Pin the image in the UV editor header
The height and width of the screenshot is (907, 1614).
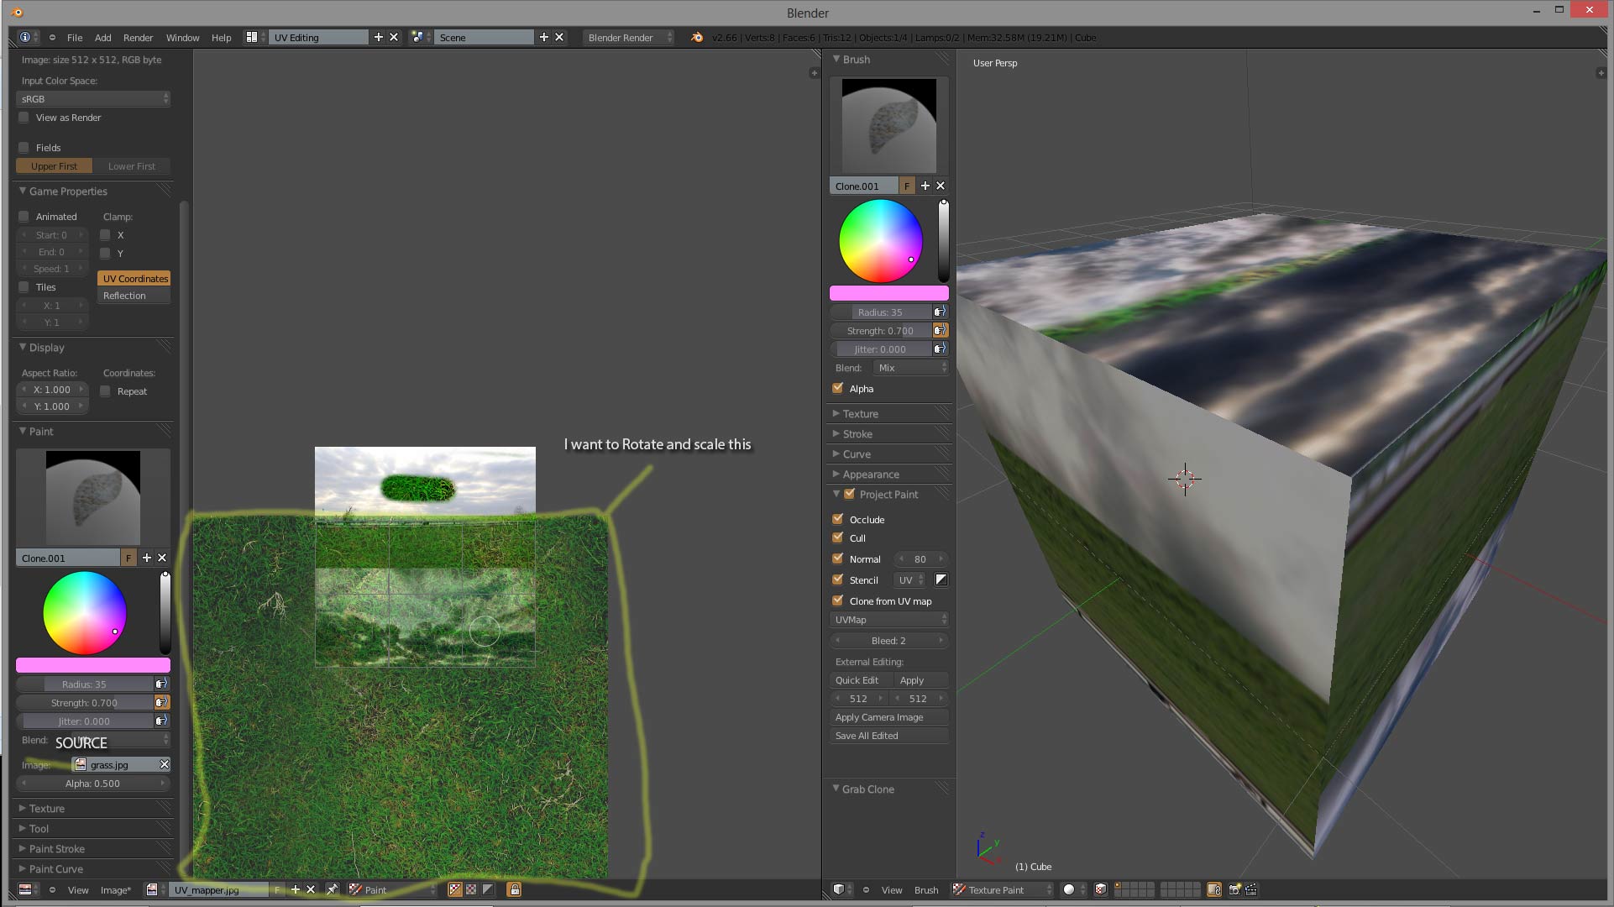tap(333, 889)
